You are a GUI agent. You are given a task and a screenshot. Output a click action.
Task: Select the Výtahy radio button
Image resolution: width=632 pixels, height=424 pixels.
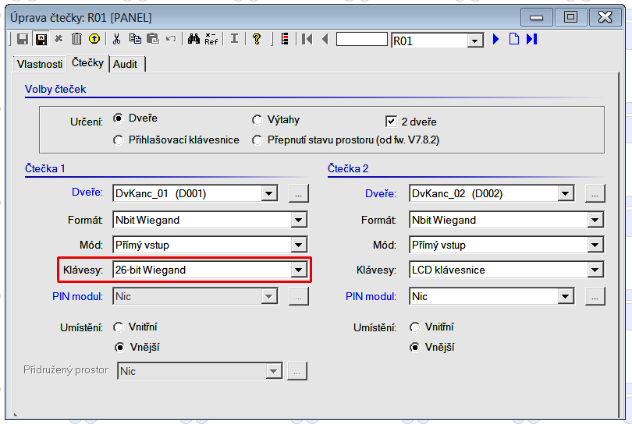[257, 120]
